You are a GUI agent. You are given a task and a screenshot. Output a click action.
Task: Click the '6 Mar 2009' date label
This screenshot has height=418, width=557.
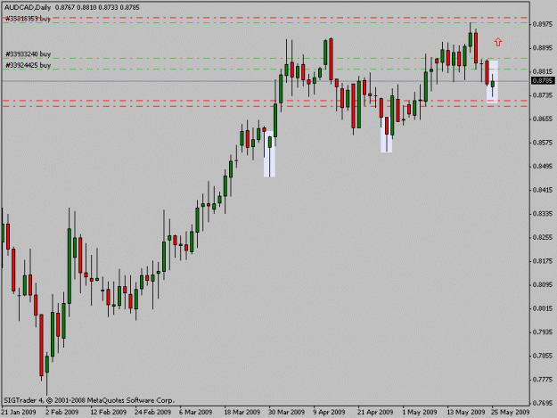pos(195,412)
